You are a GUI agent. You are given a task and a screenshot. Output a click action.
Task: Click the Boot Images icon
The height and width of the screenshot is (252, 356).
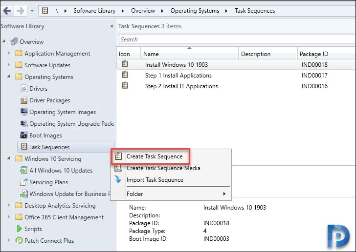(24, 136)
